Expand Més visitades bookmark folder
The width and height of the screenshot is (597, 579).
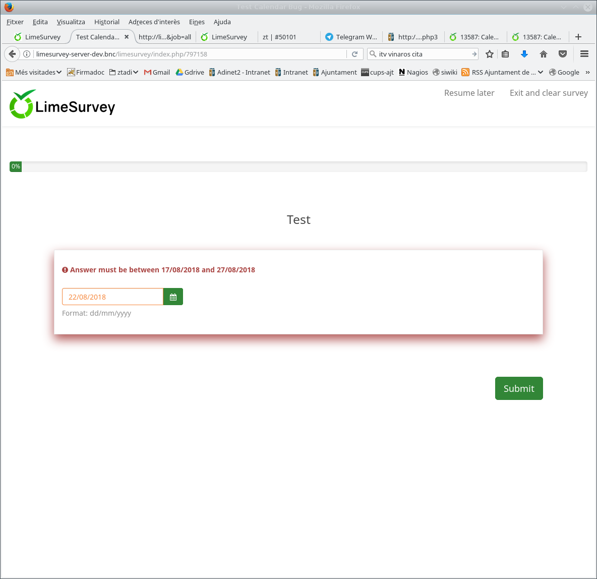pos(34,73)
